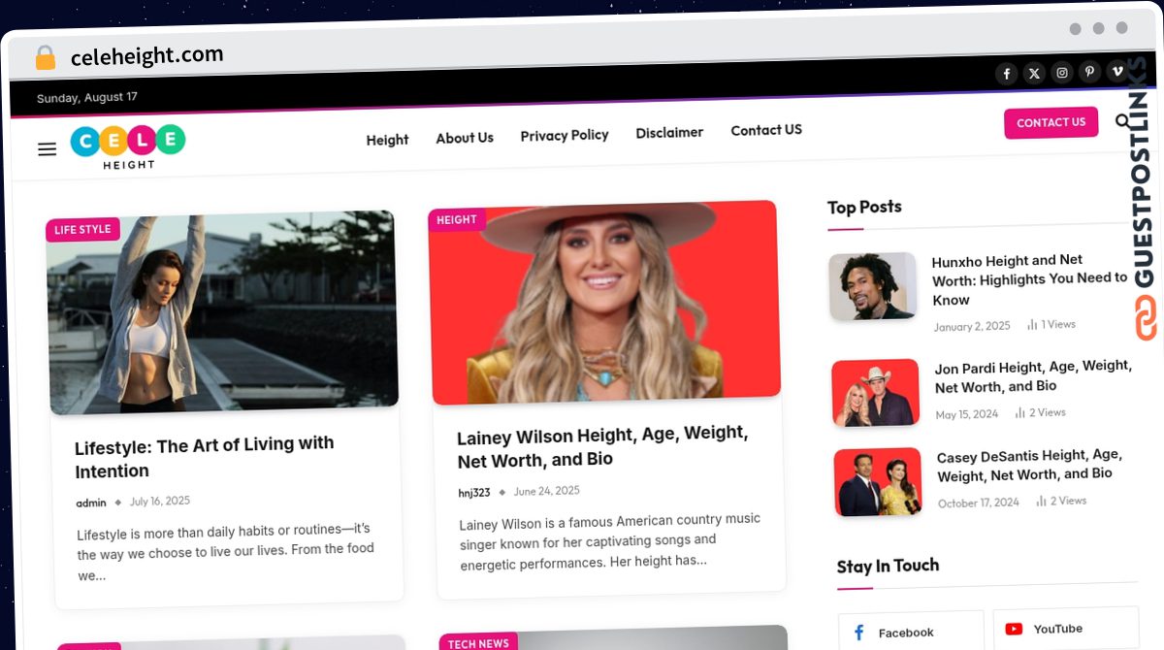Open the Vimeo icon in top bar
1164x650 pixels.
coord(1117,71)
